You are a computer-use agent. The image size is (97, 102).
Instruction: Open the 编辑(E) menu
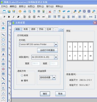13,6
